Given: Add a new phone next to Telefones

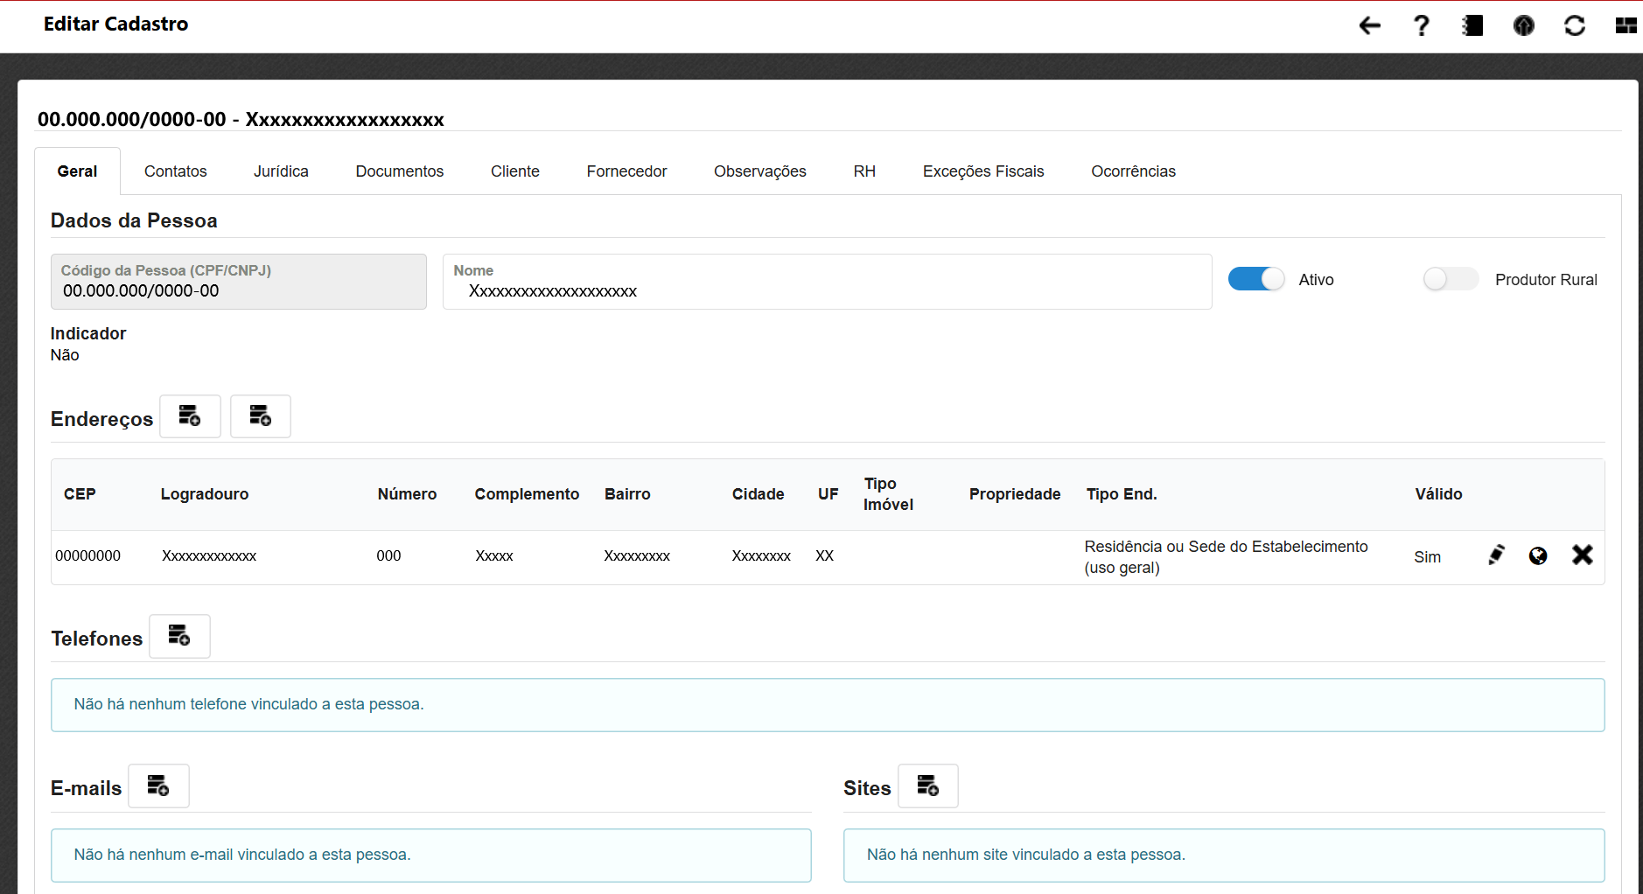Looking at the screenshot, I should click(x=179, y=636).
